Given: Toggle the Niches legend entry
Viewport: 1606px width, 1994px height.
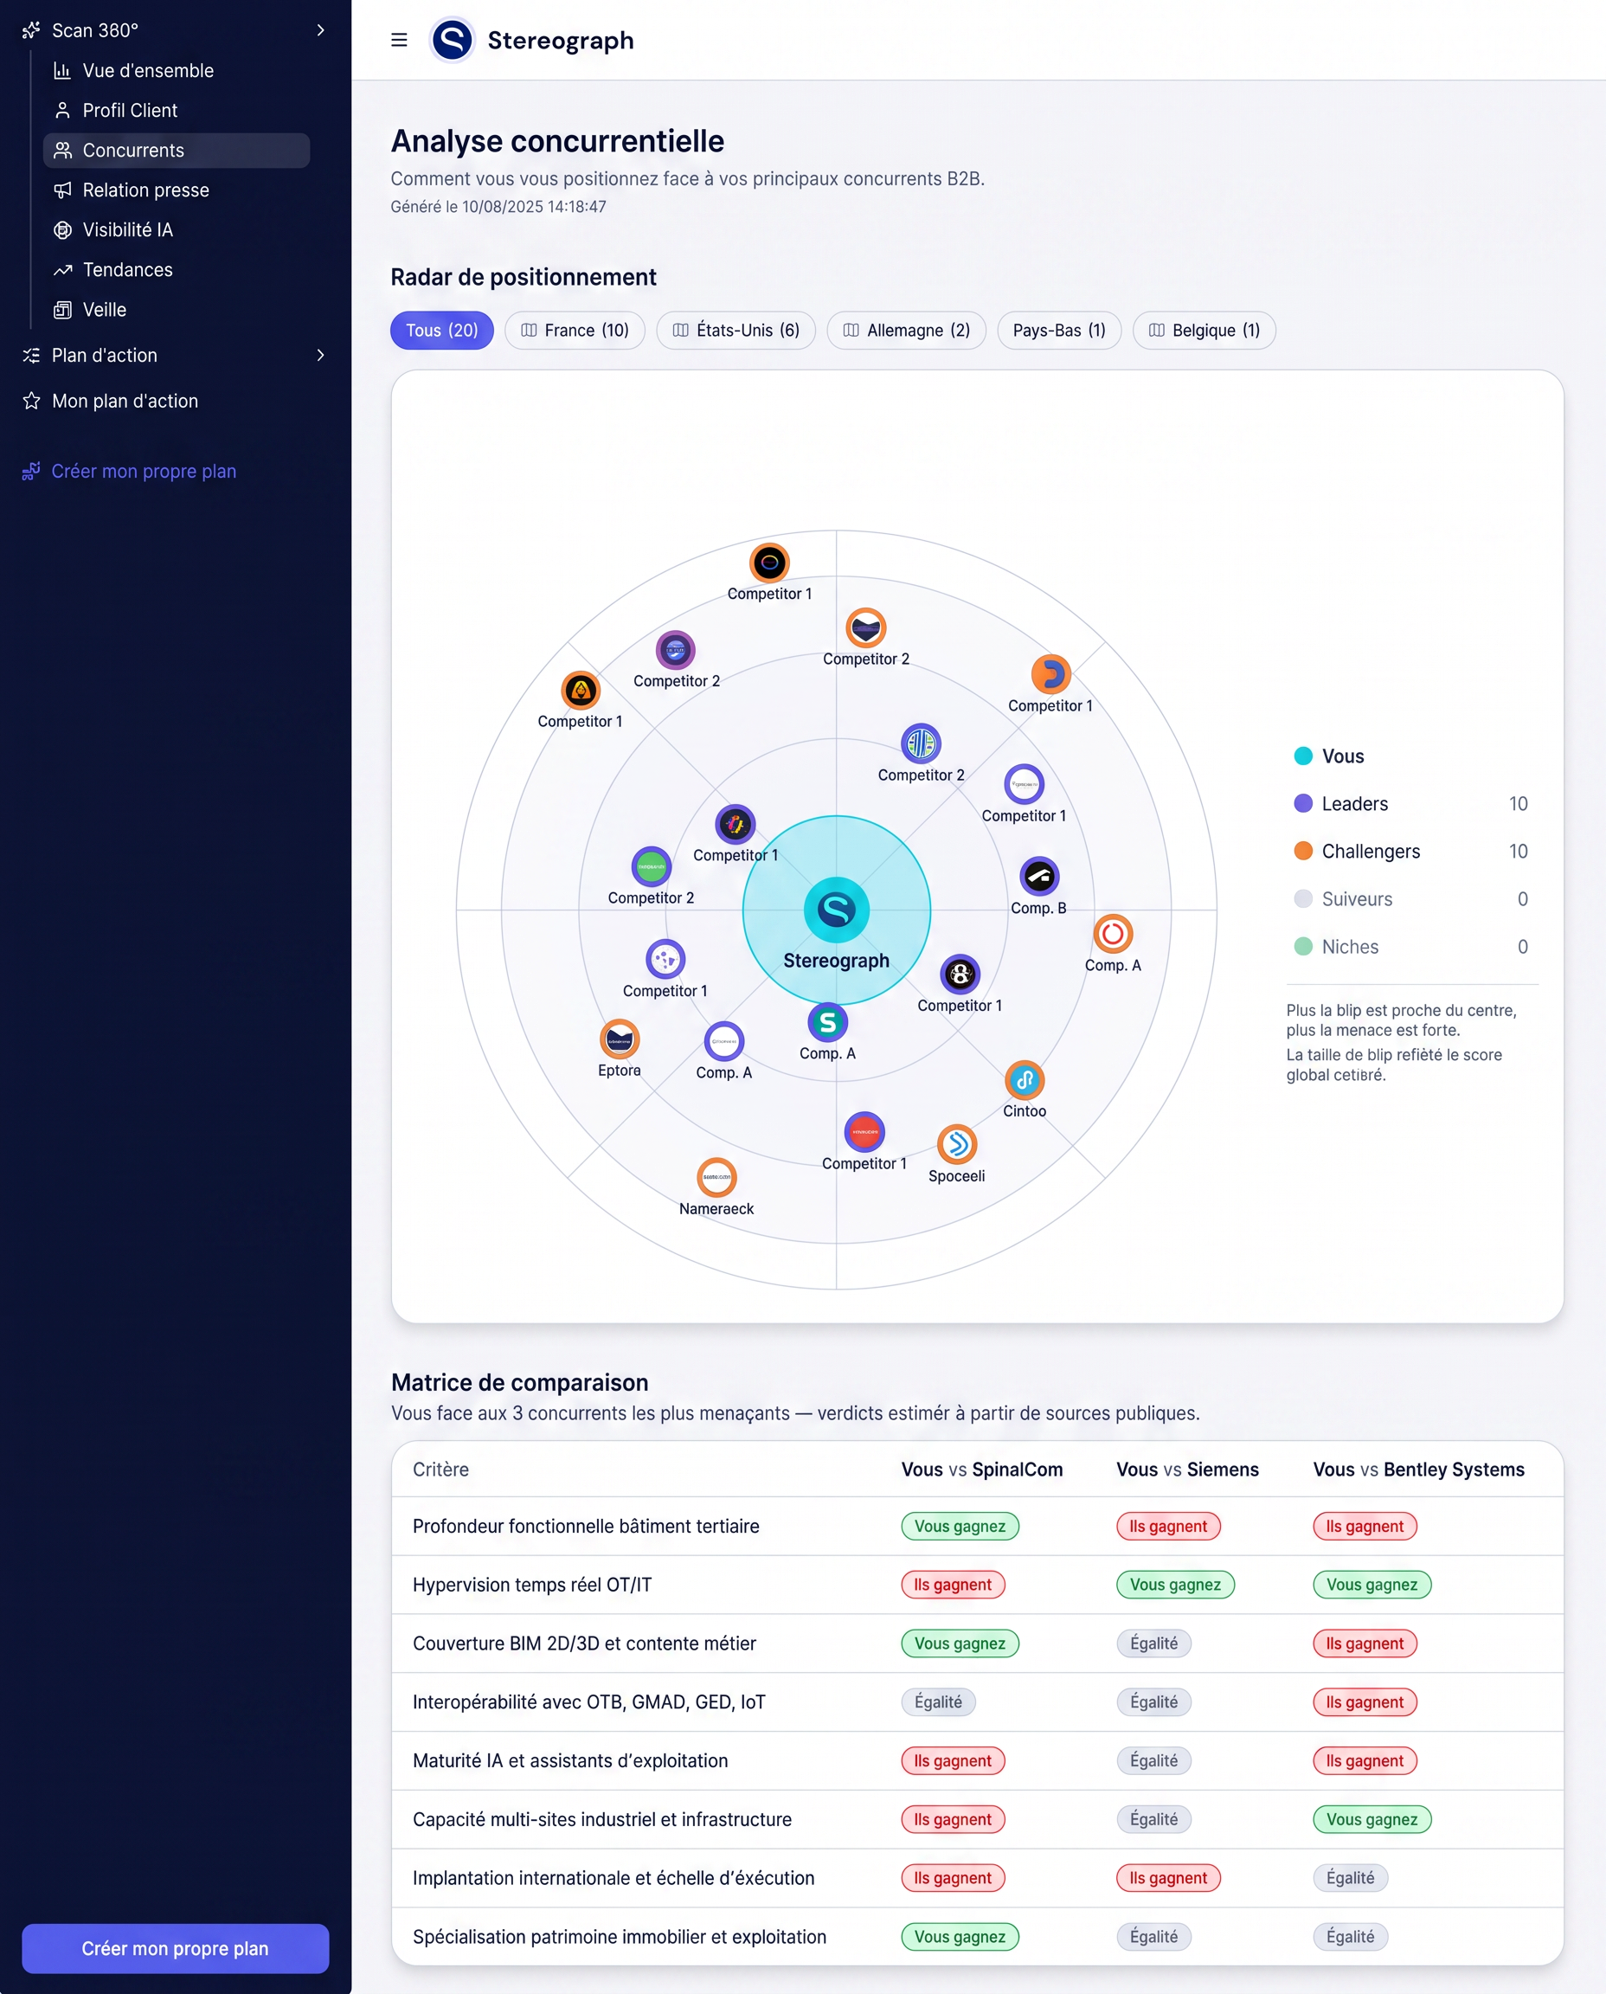Looking at the screenshot, I should 1410,947.
